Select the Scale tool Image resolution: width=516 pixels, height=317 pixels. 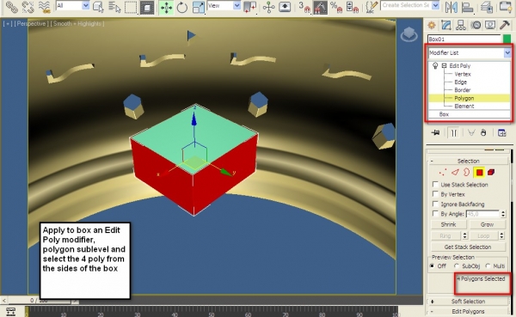coord(199,7)
